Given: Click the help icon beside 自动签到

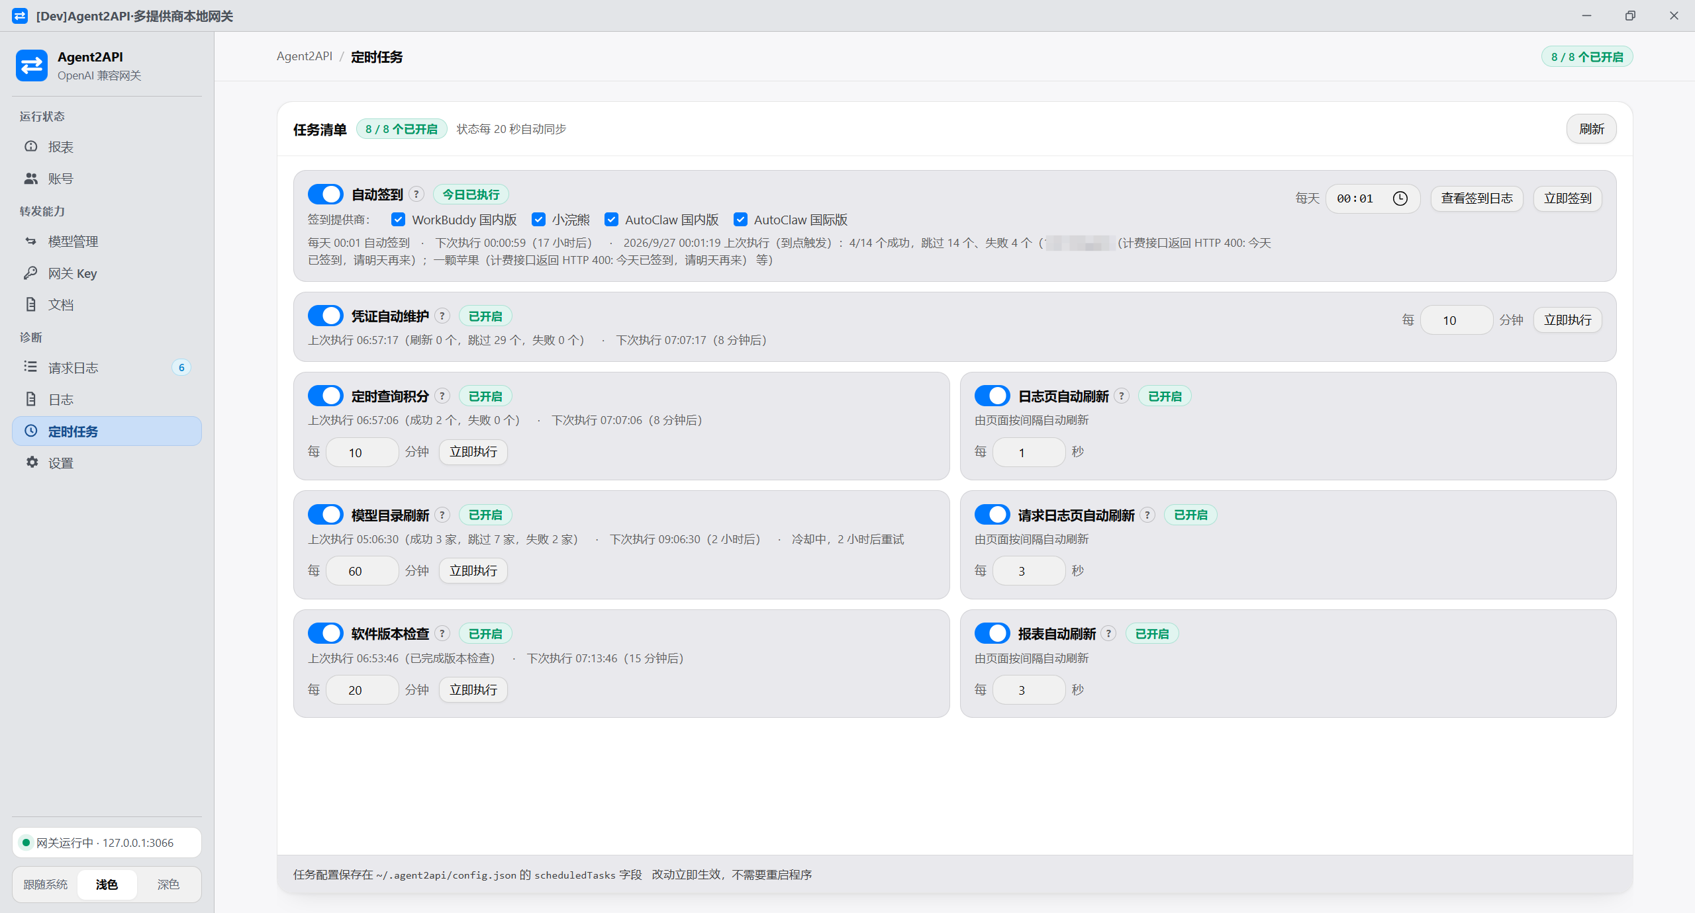Looking at the screenshot, I should coord(416,195).
